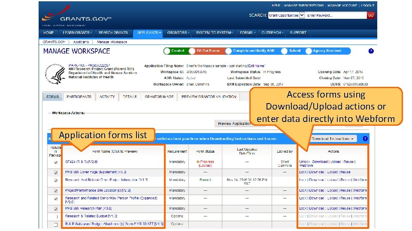Screen dimensions: 412x231
Task: Click Complete and Notify AOR step indicator
Action: coord(250,51)
